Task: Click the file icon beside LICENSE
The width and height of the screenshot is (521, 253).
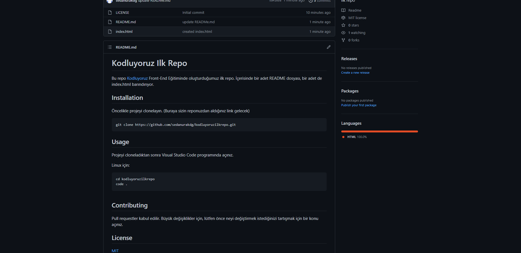Action: pyautogui.click(x=110, y=13)
